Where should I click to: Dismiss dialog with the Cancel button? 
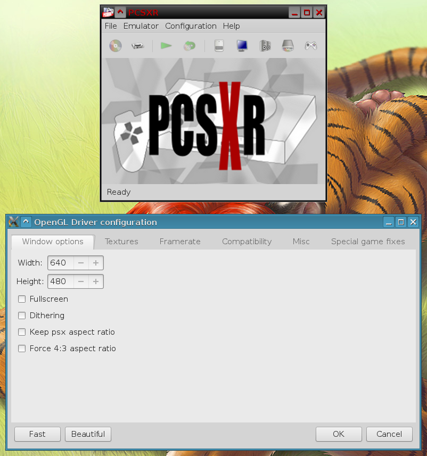(x=389, y=434)
